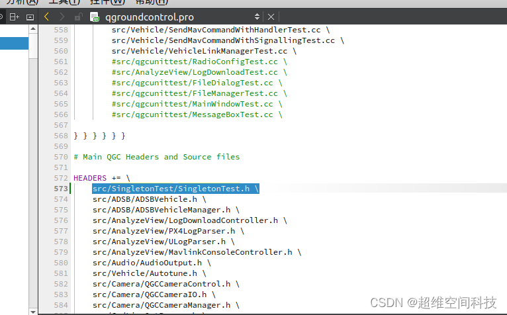This screenshot has width=507, height=315.
Task: Click the commented LogDownloadTest.cc line
Action: tap(199, 72)
